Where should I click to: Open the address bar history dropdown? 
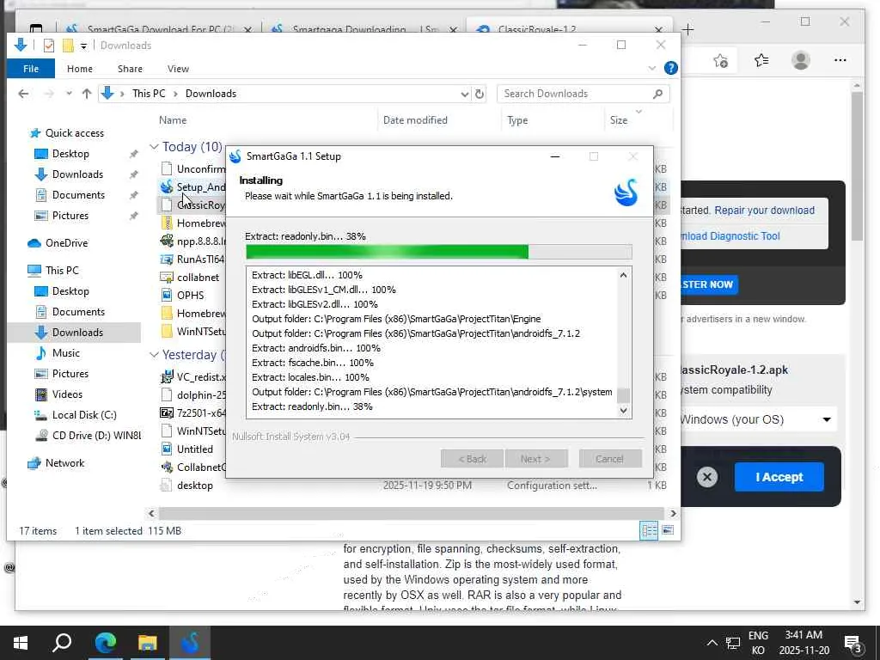(x=465, y=95)
